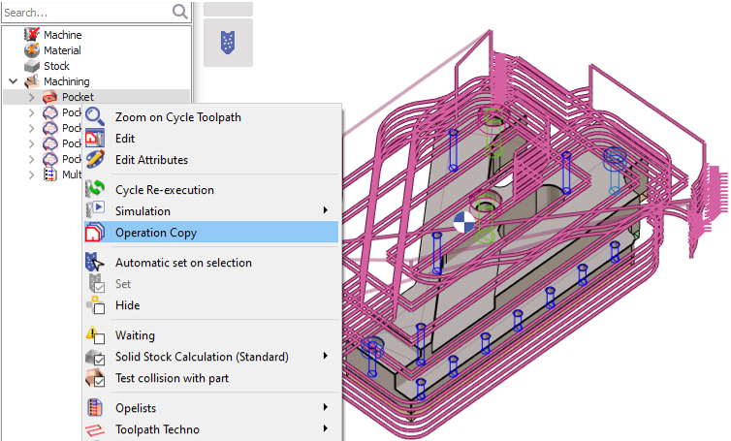Select Operation Copy from context menu
The width and height of the screenshot is (731, 441).
point(156,233)
